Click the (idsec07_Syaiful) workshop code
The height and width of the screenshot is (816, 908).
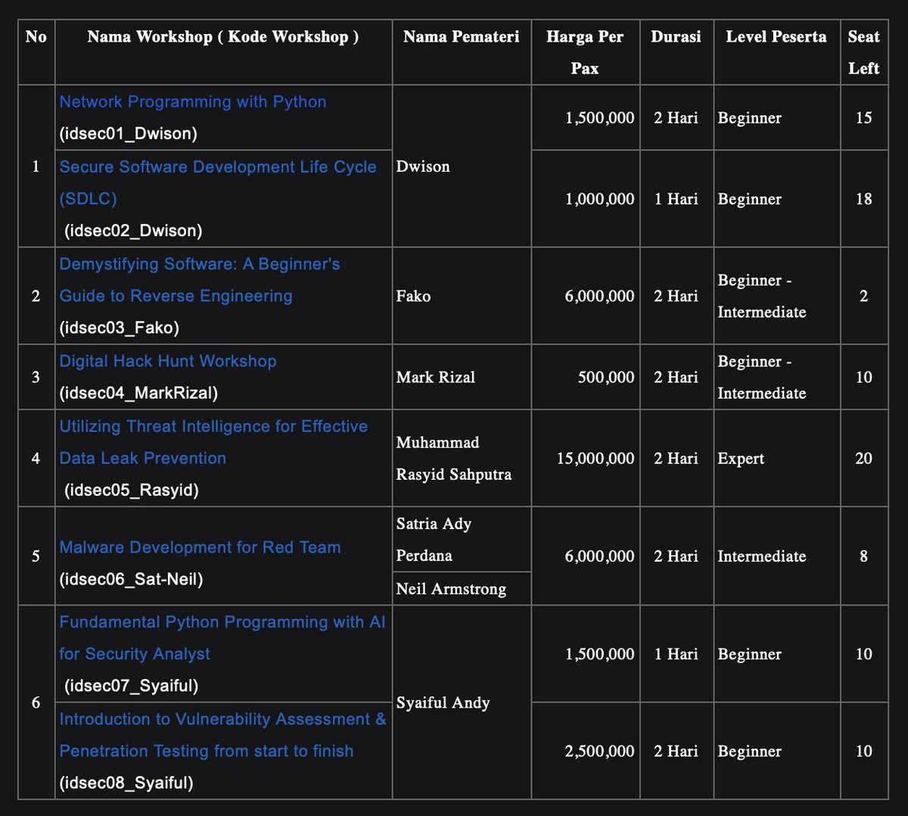[x=132, y=686]
